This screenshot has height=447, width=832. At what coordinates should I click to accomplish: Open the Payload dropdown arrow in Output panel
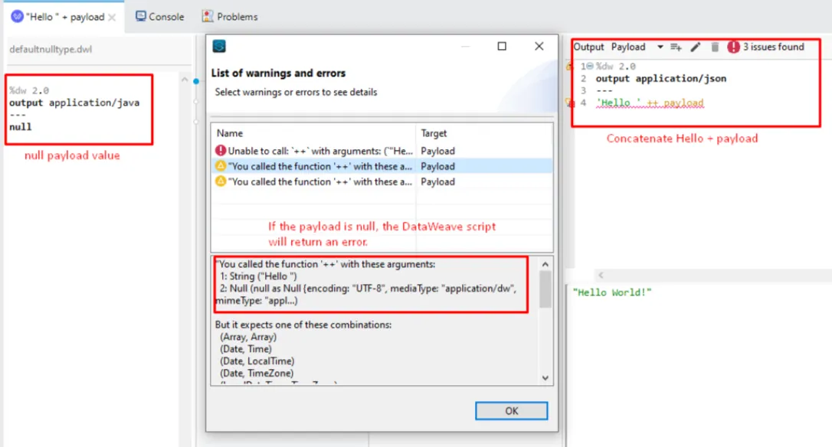pos(660,47)
